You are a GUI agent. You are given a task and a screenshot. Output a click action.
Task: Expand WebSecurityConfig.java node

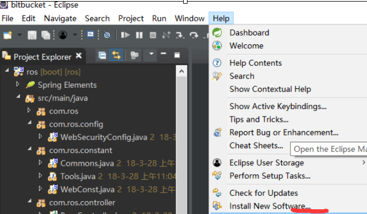pos(40,136)
